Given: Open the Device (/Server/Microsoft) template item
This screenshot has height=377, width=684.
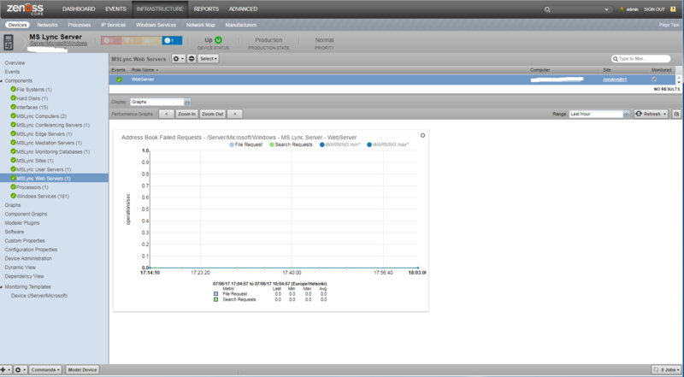Looking at the screenshot, I should point(39,296).
